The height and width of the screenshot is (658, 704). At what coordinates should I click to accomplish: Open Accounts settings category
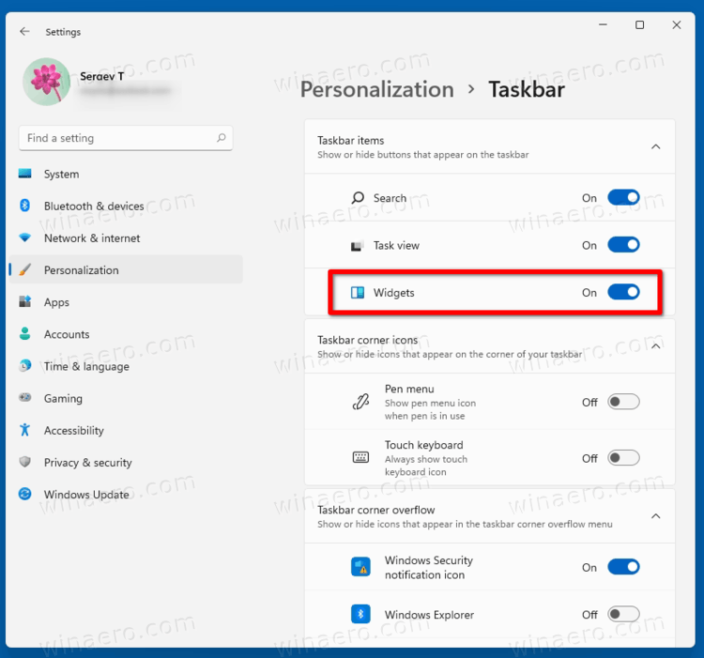(x=126, y=334)
